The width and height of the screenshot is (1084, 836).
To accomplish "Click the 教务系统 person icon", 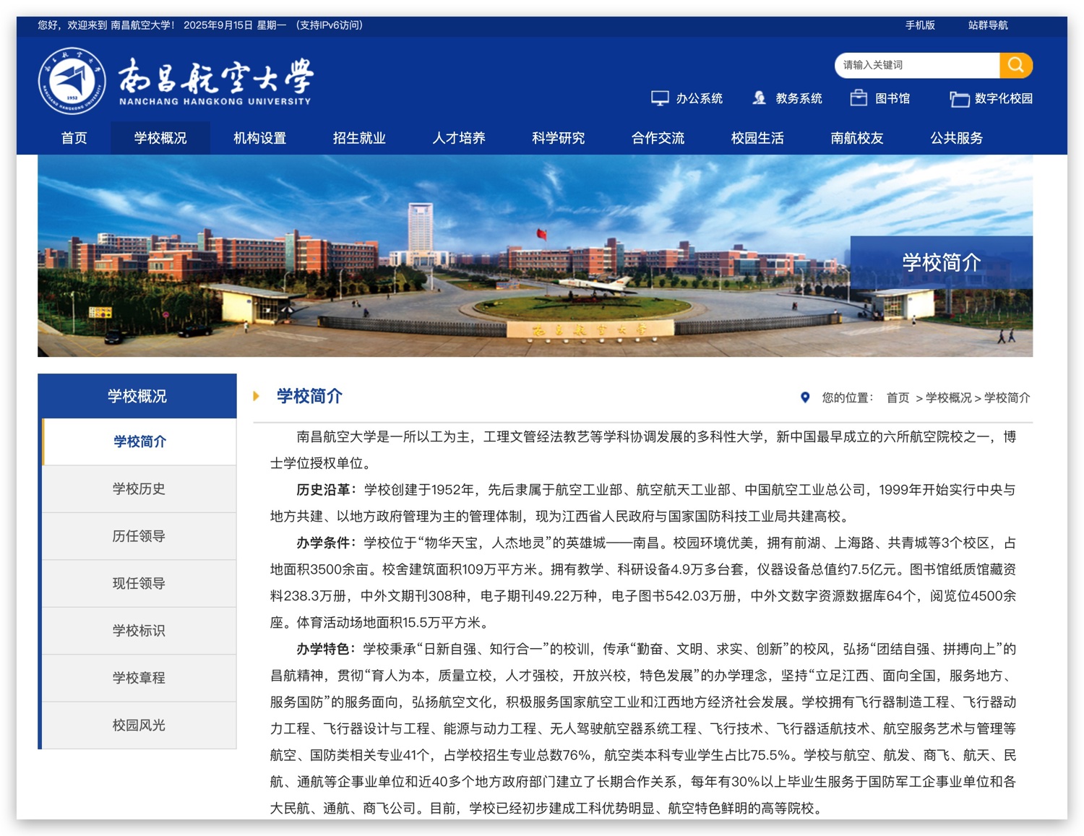I will pos(759,98).
